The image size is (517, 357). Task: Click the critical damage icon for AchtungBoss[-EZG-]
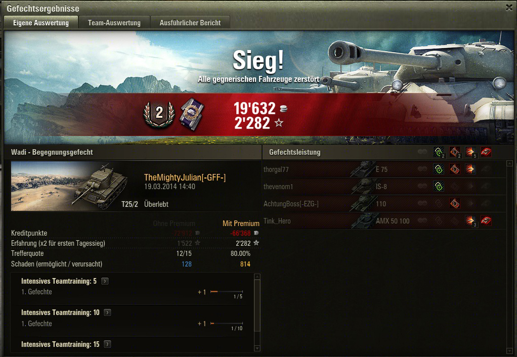pos(455,203)
